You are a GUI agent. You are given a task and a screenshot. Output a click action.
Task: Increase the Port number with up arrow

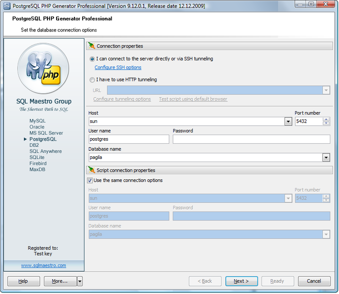click(326, 119)
